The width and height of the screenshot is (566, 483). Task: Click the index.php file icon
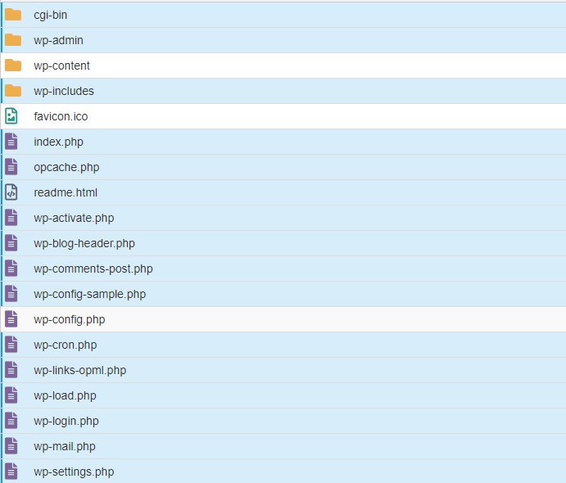(x=11, y=142)
